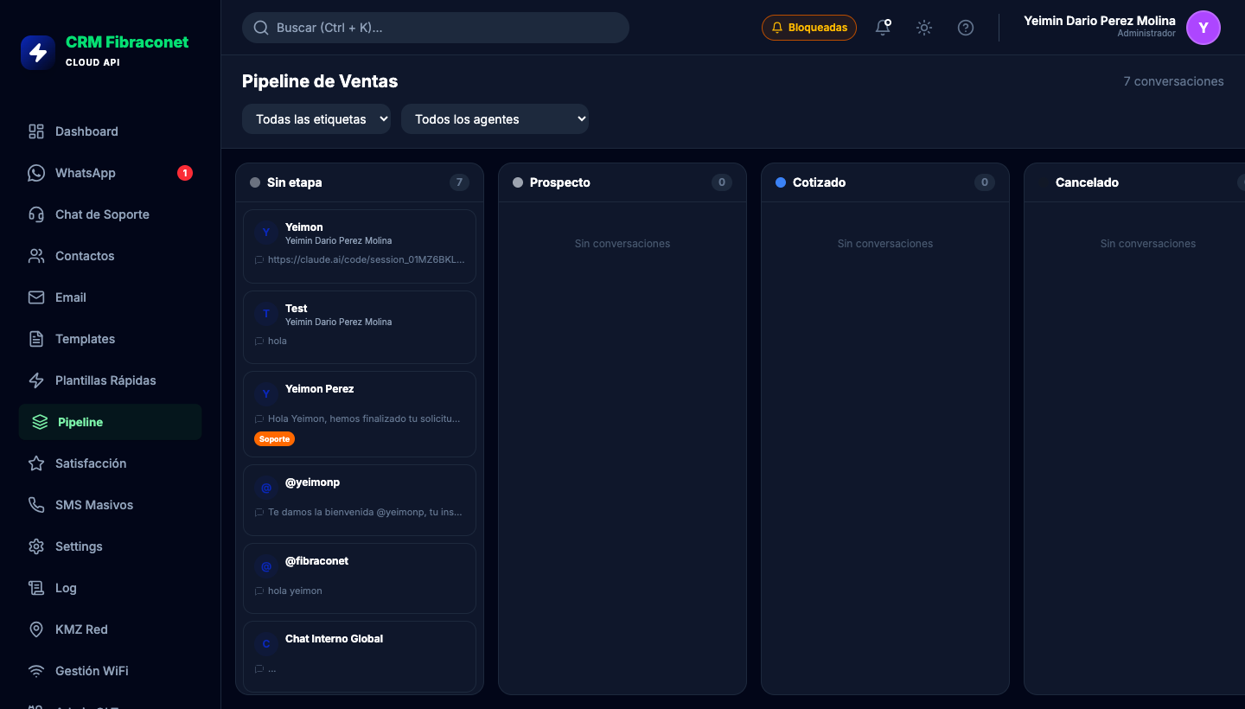1245x709 pixels.
Task: Click the gray dot beside Sin etapa
Action: pyautogui.click(x=255, y=182)
